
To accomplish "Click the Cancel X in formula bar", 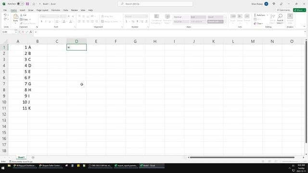I will (x=23, y=32).
